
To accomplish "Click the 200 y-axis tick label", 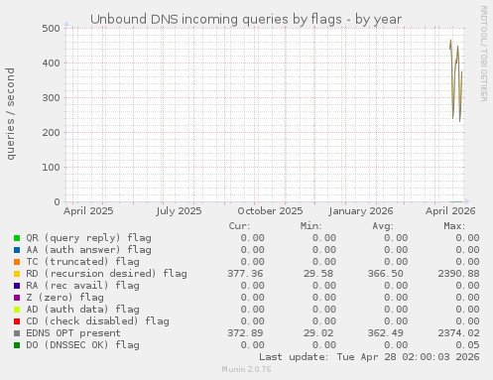I will tap(51, 133).
